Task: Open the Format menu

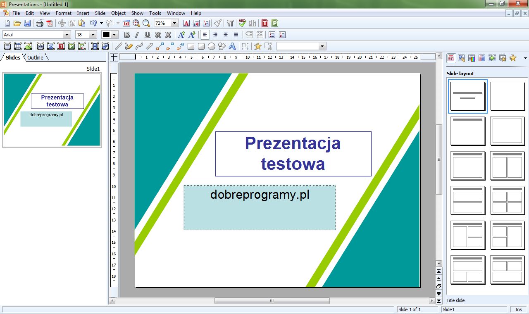Action: (64, 13)
